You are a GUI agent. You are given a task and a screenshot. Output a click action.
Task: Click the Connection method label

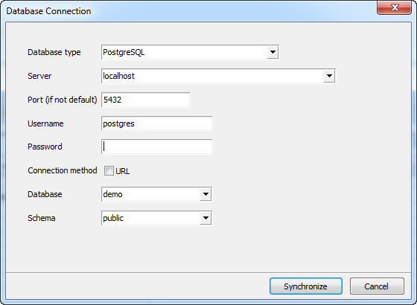pos(63,170)
